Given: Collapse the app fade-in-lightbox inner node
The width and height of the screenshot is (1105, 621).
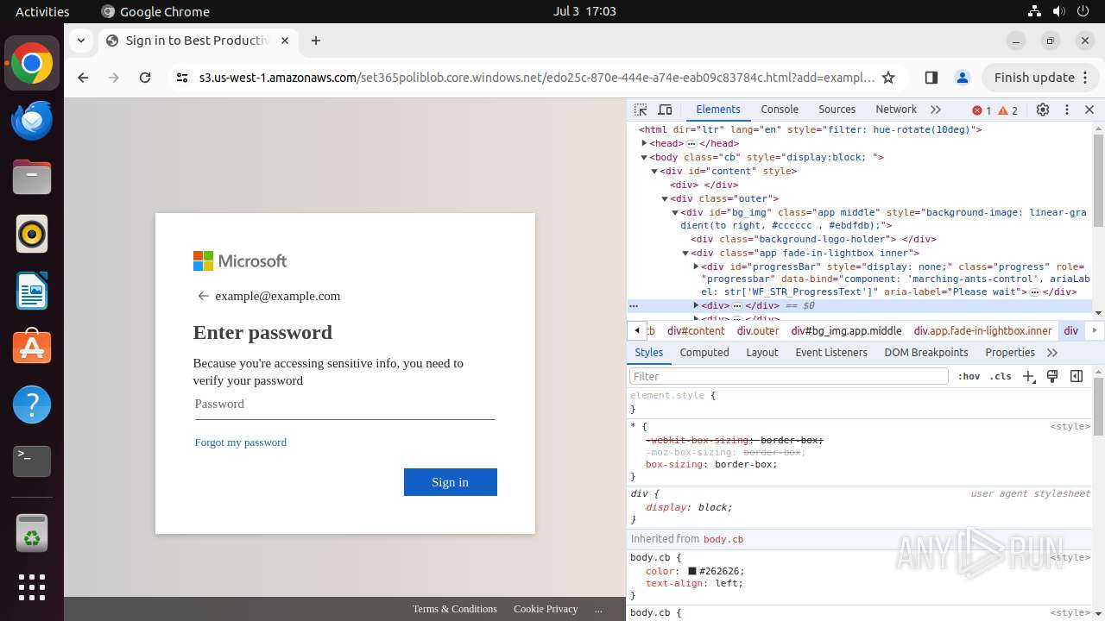Looking at the screenshot, I should 685,253.
